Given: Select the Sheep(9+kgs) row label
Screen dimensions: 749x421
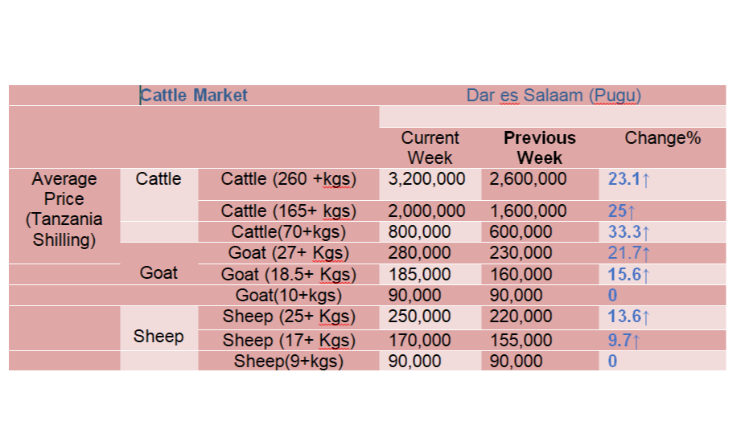Looking at the screenshot, I should (289, 361).
